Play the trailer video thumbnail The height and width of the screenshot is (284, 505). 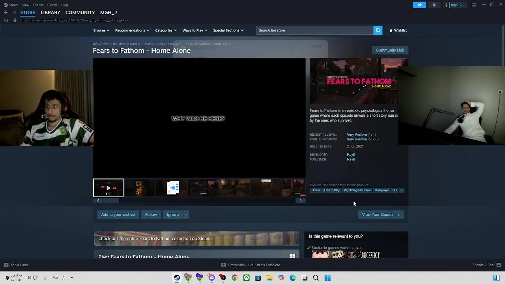(108, 188)
